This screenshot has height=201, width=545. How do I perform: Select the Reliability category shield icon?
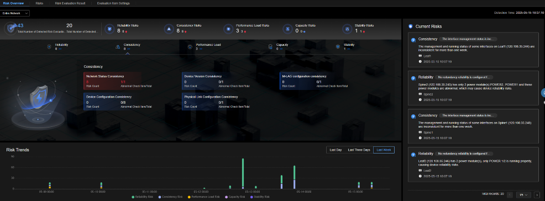pos(49,46)
